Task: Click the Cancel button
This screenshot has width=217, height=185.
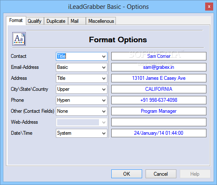Action: pyautogui.click(x=161, y=174)
